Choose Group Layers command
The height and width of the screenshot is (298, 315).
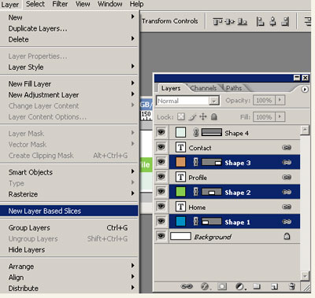[69, 228]
